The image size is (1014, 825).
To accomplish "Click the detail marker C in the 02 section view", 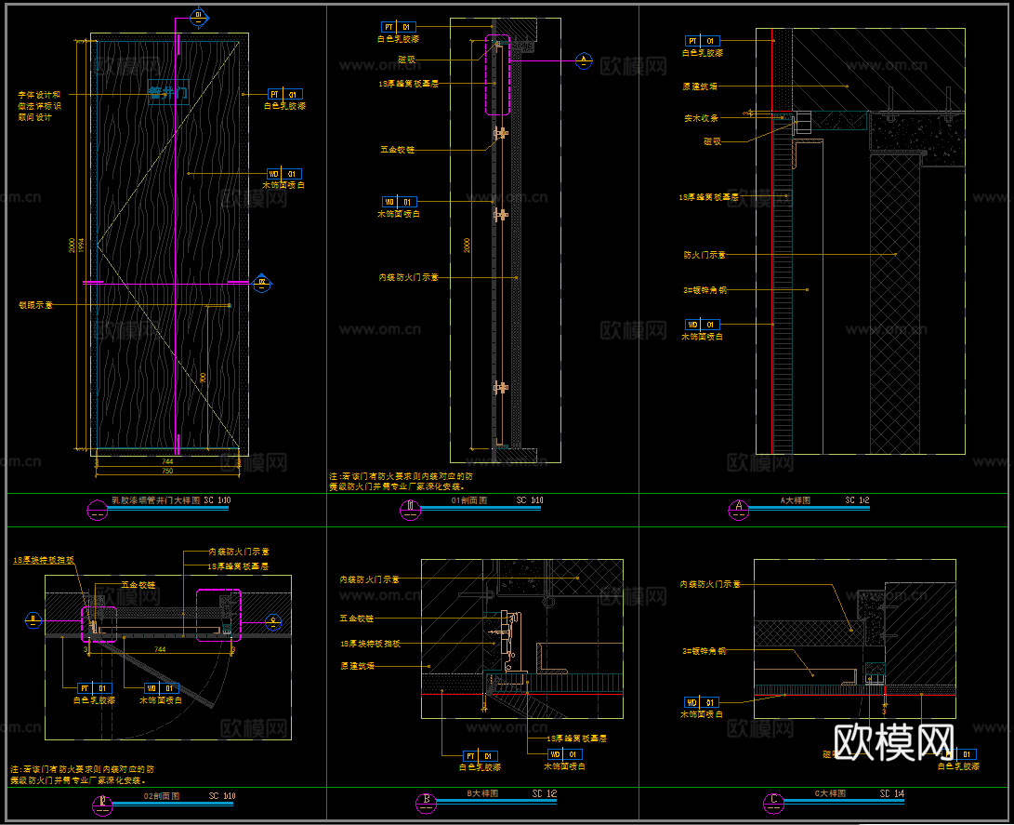I will [x=273, y=622].
